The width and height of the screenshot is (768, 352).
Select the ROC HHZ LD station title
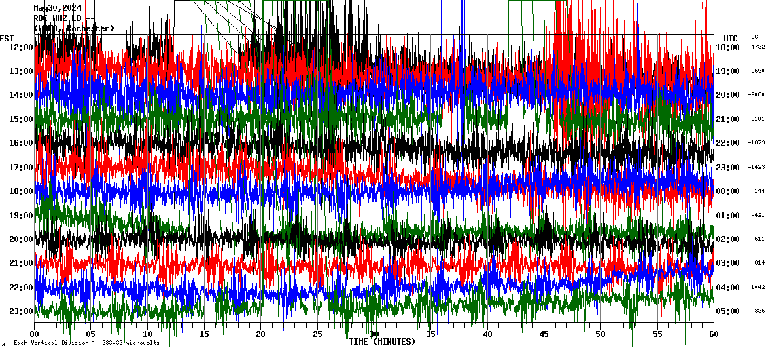61,18
